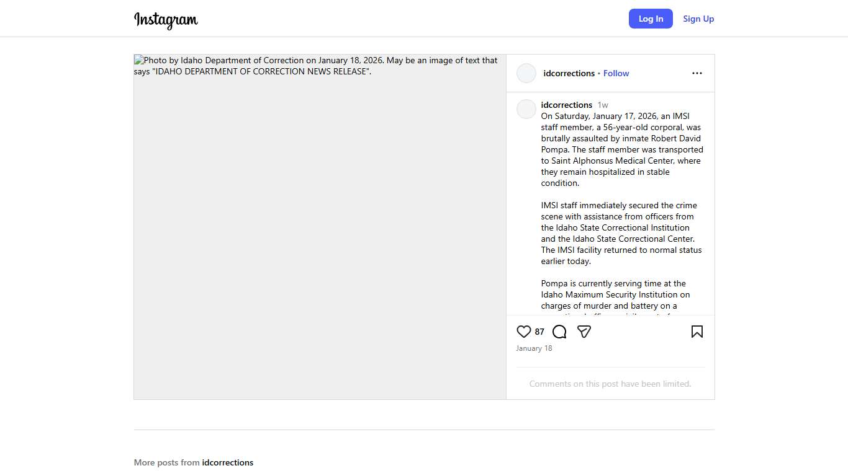
Task: Click the 1w timestamp in caption
Action: click(603, 105)
